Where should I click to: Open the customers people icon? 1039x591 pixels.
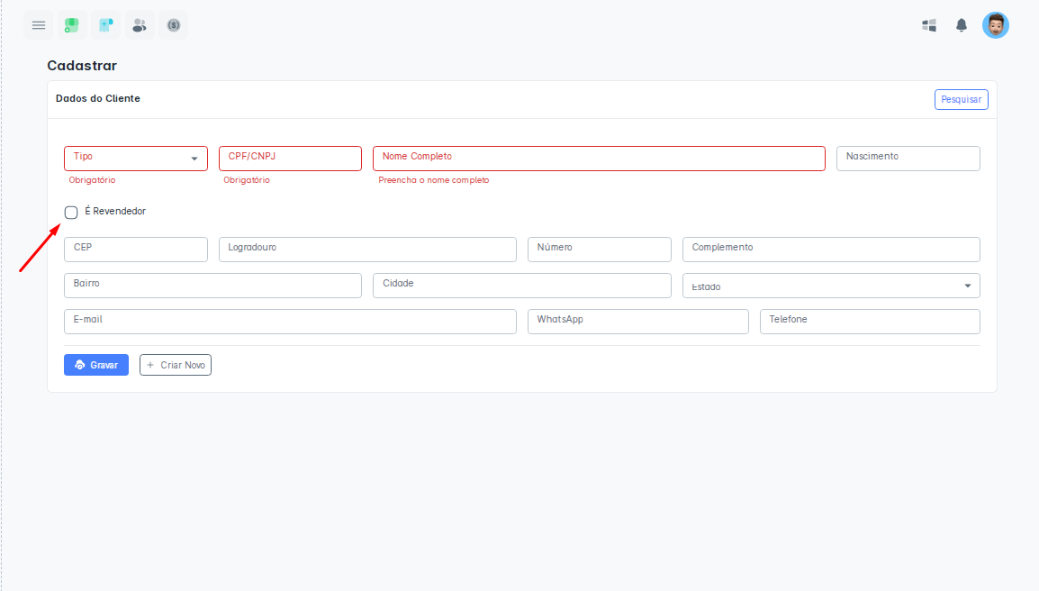point(139,25)
